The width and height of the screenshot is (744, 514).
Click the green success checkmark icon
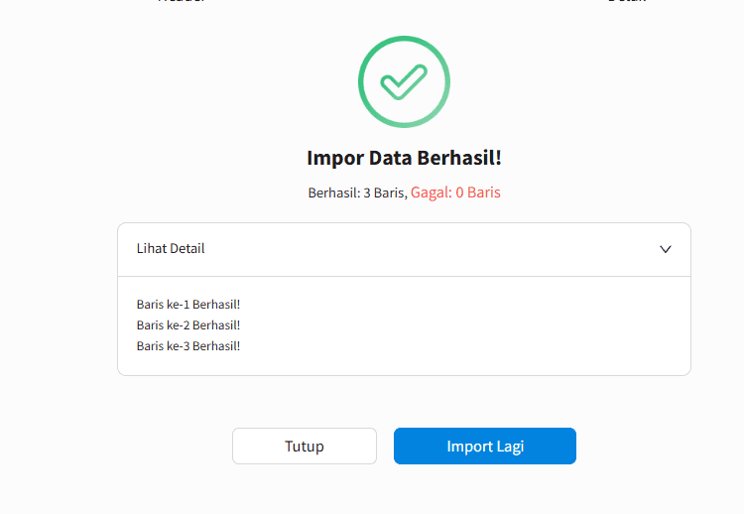pos(404,81)
